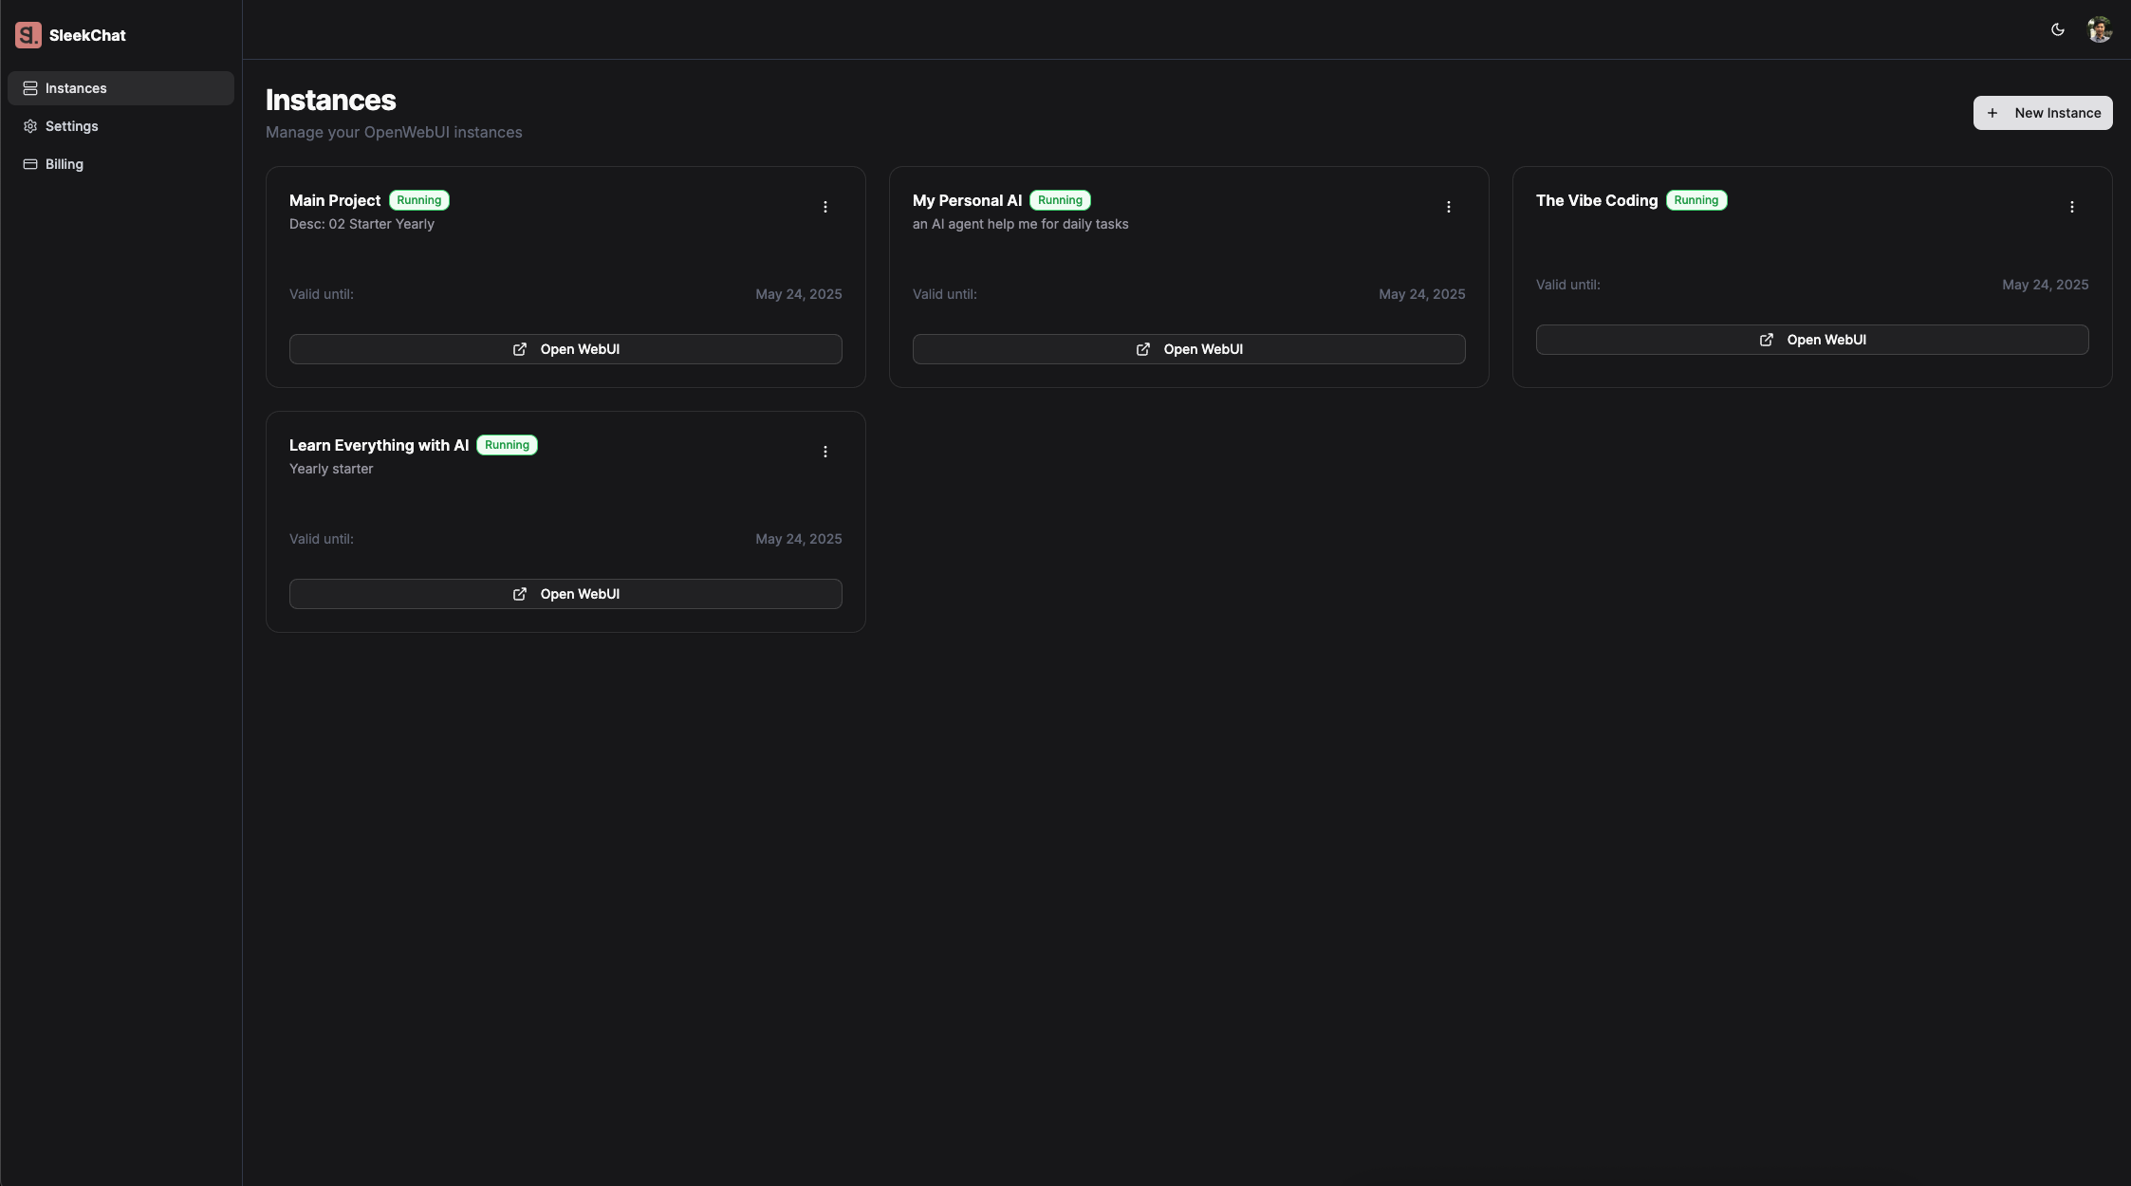The width and height of the screenshot is (2131, 1186).
Task: Click the plus icon in New Instance
Action: tap(1992, 113)
